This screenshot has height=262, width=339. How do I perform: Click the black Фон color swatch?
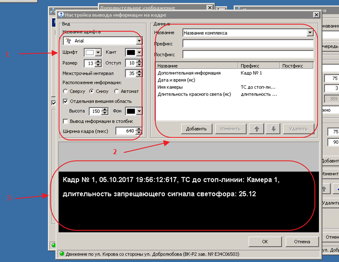coord(131,111)
